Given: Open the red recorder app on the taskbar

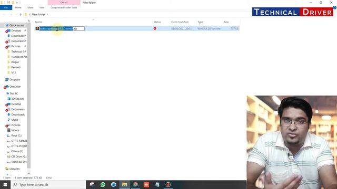Looking at the screenshot, I should [x=168, y=184].
